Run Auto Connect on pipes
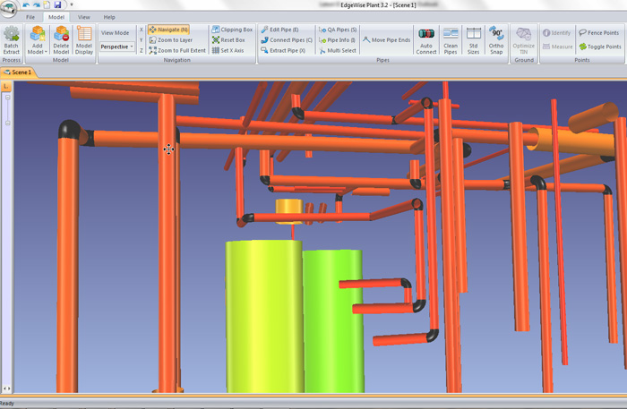627x409 pixels. tap(426, 40)
